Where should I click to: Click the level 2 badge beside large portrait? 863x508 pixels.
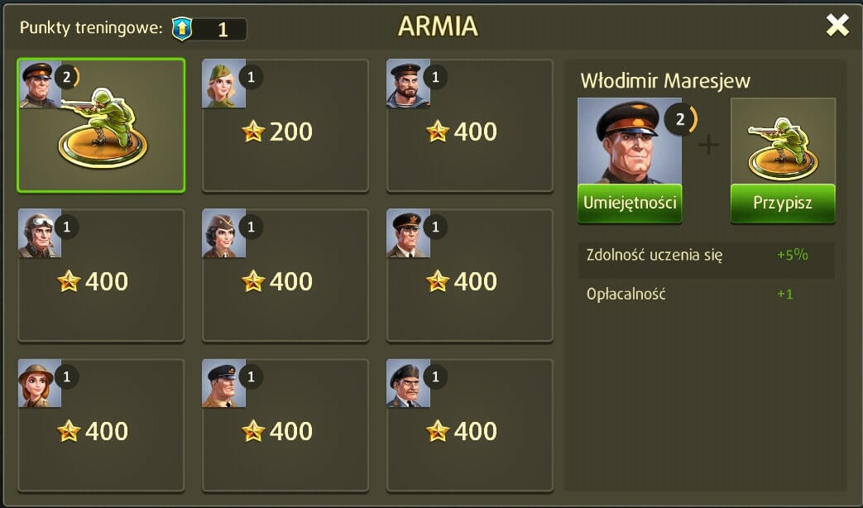(680, 119)
